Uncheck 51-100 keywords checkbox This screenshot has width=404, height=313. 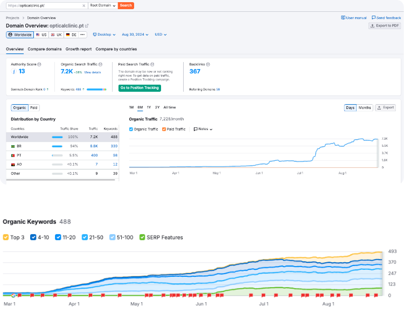point(112,237)
